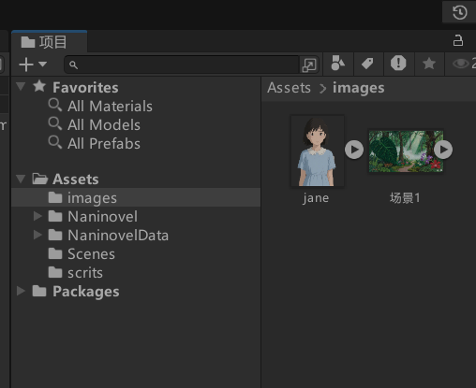
Task: Open the create asset dropdown arrow
Action: 43,65
